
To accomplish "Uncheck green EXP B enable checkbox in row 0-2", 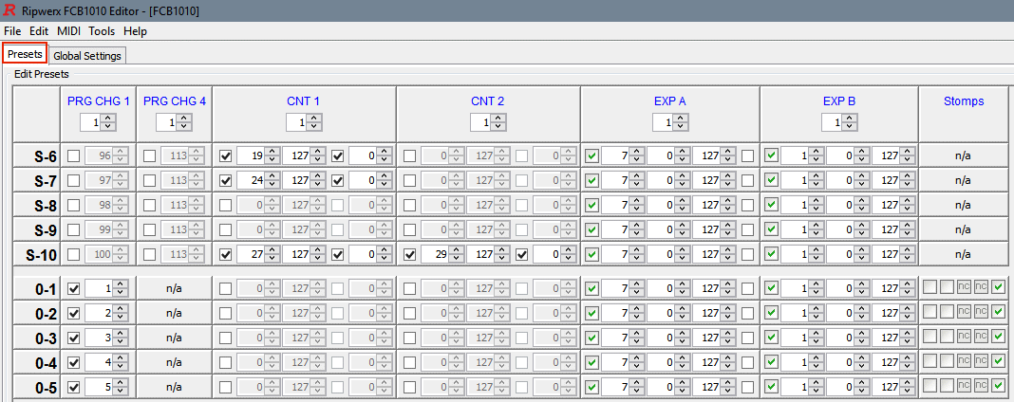I will click(x=771, y=314).
